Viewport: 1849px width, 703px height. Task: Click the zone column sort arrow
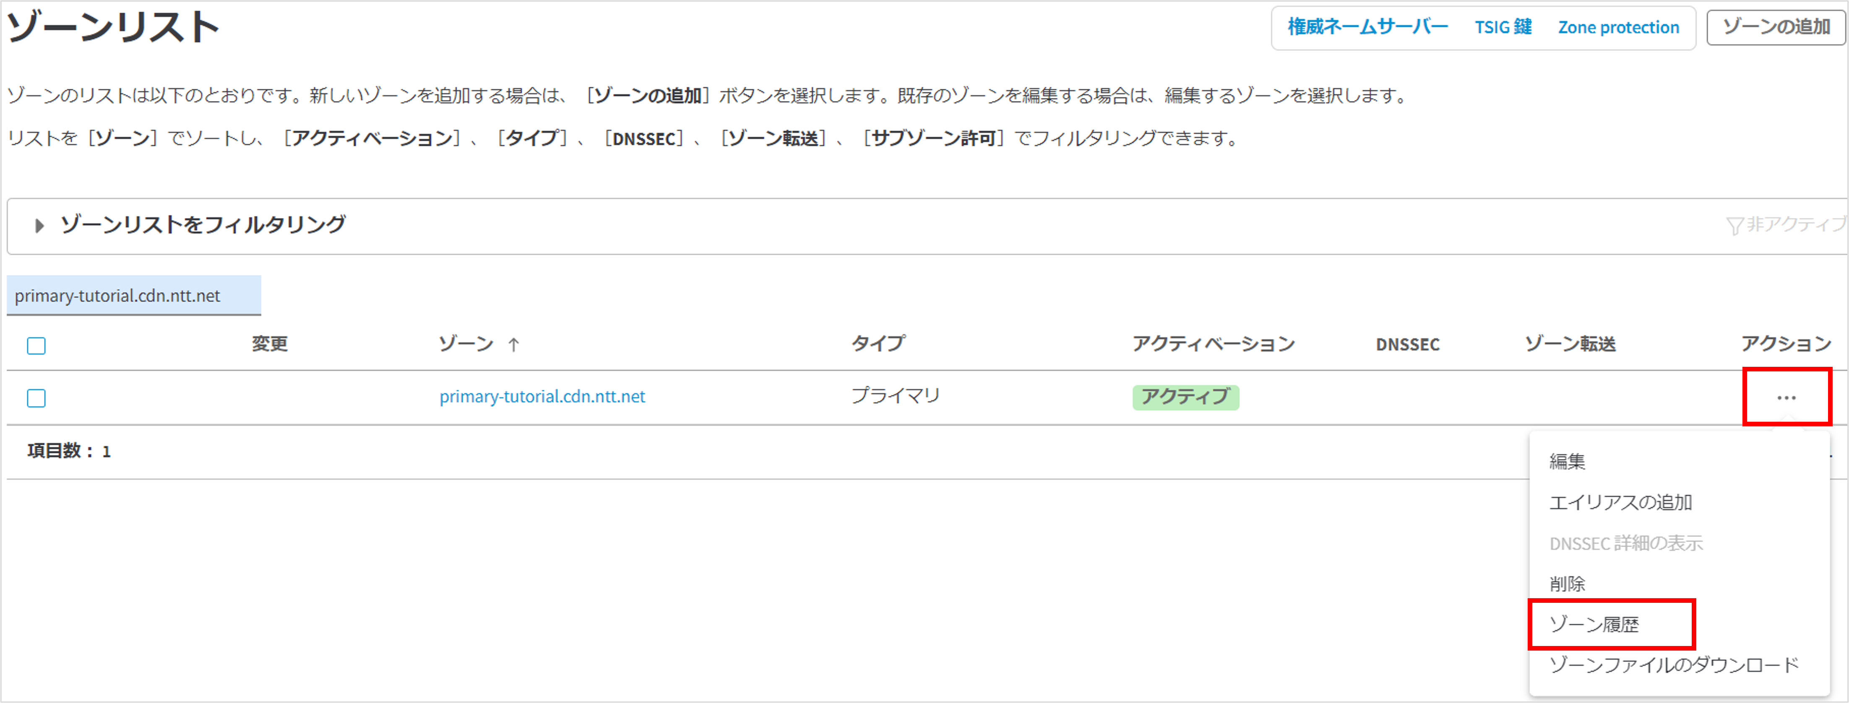(513, 345)
